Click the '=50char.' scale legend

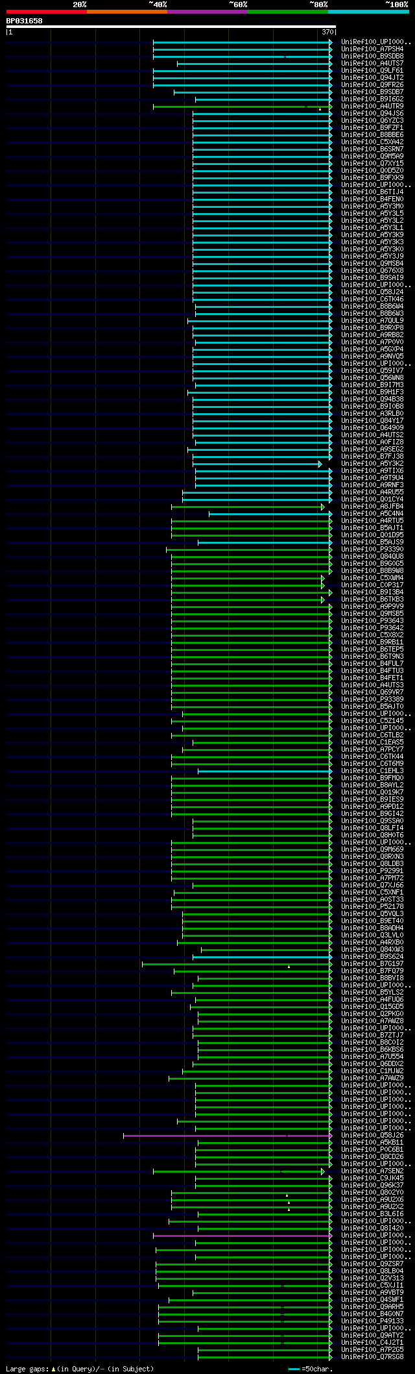click(x=311, y=1369)
